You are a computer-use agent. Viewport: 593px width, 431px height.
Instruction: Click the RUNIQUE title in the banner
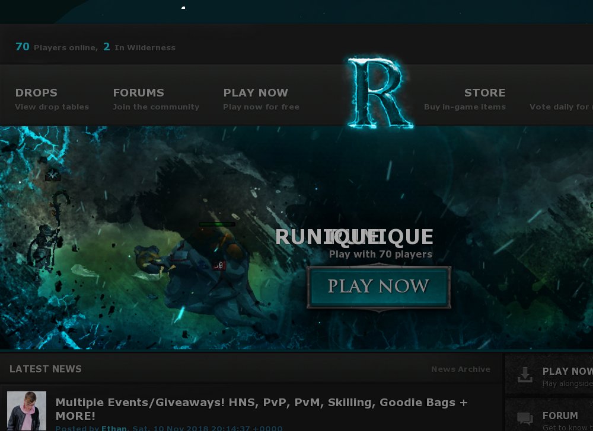coord(354,237)
